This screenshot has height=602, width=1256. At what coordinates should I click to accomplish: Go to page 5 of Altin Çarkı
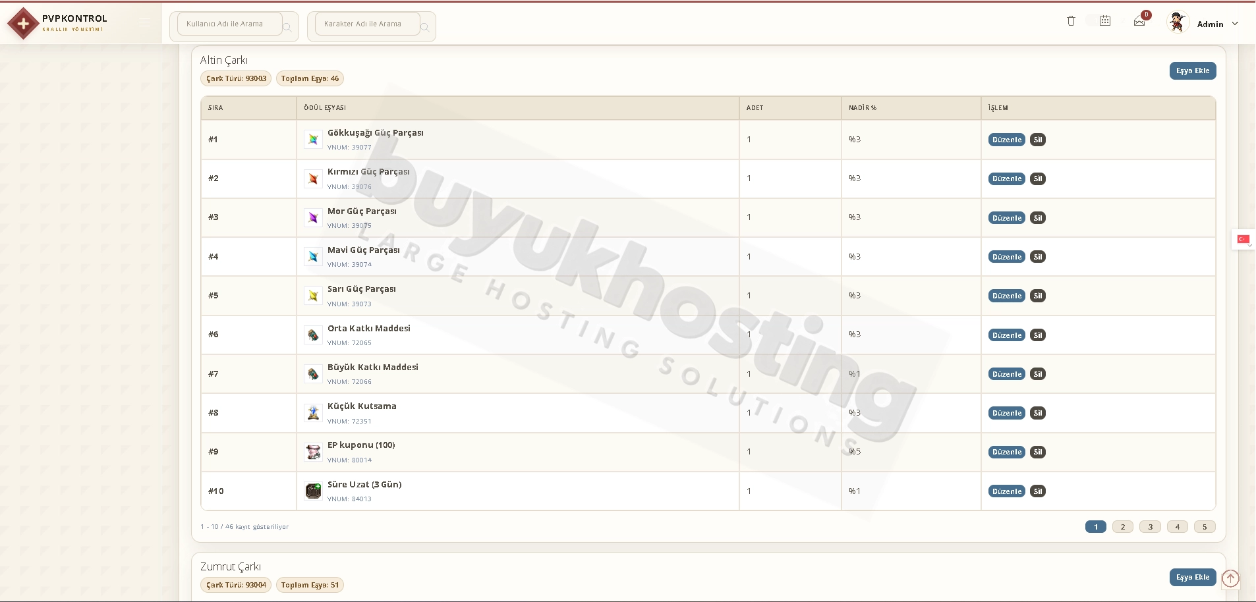pyautogui.click(x=1205, y=527)
